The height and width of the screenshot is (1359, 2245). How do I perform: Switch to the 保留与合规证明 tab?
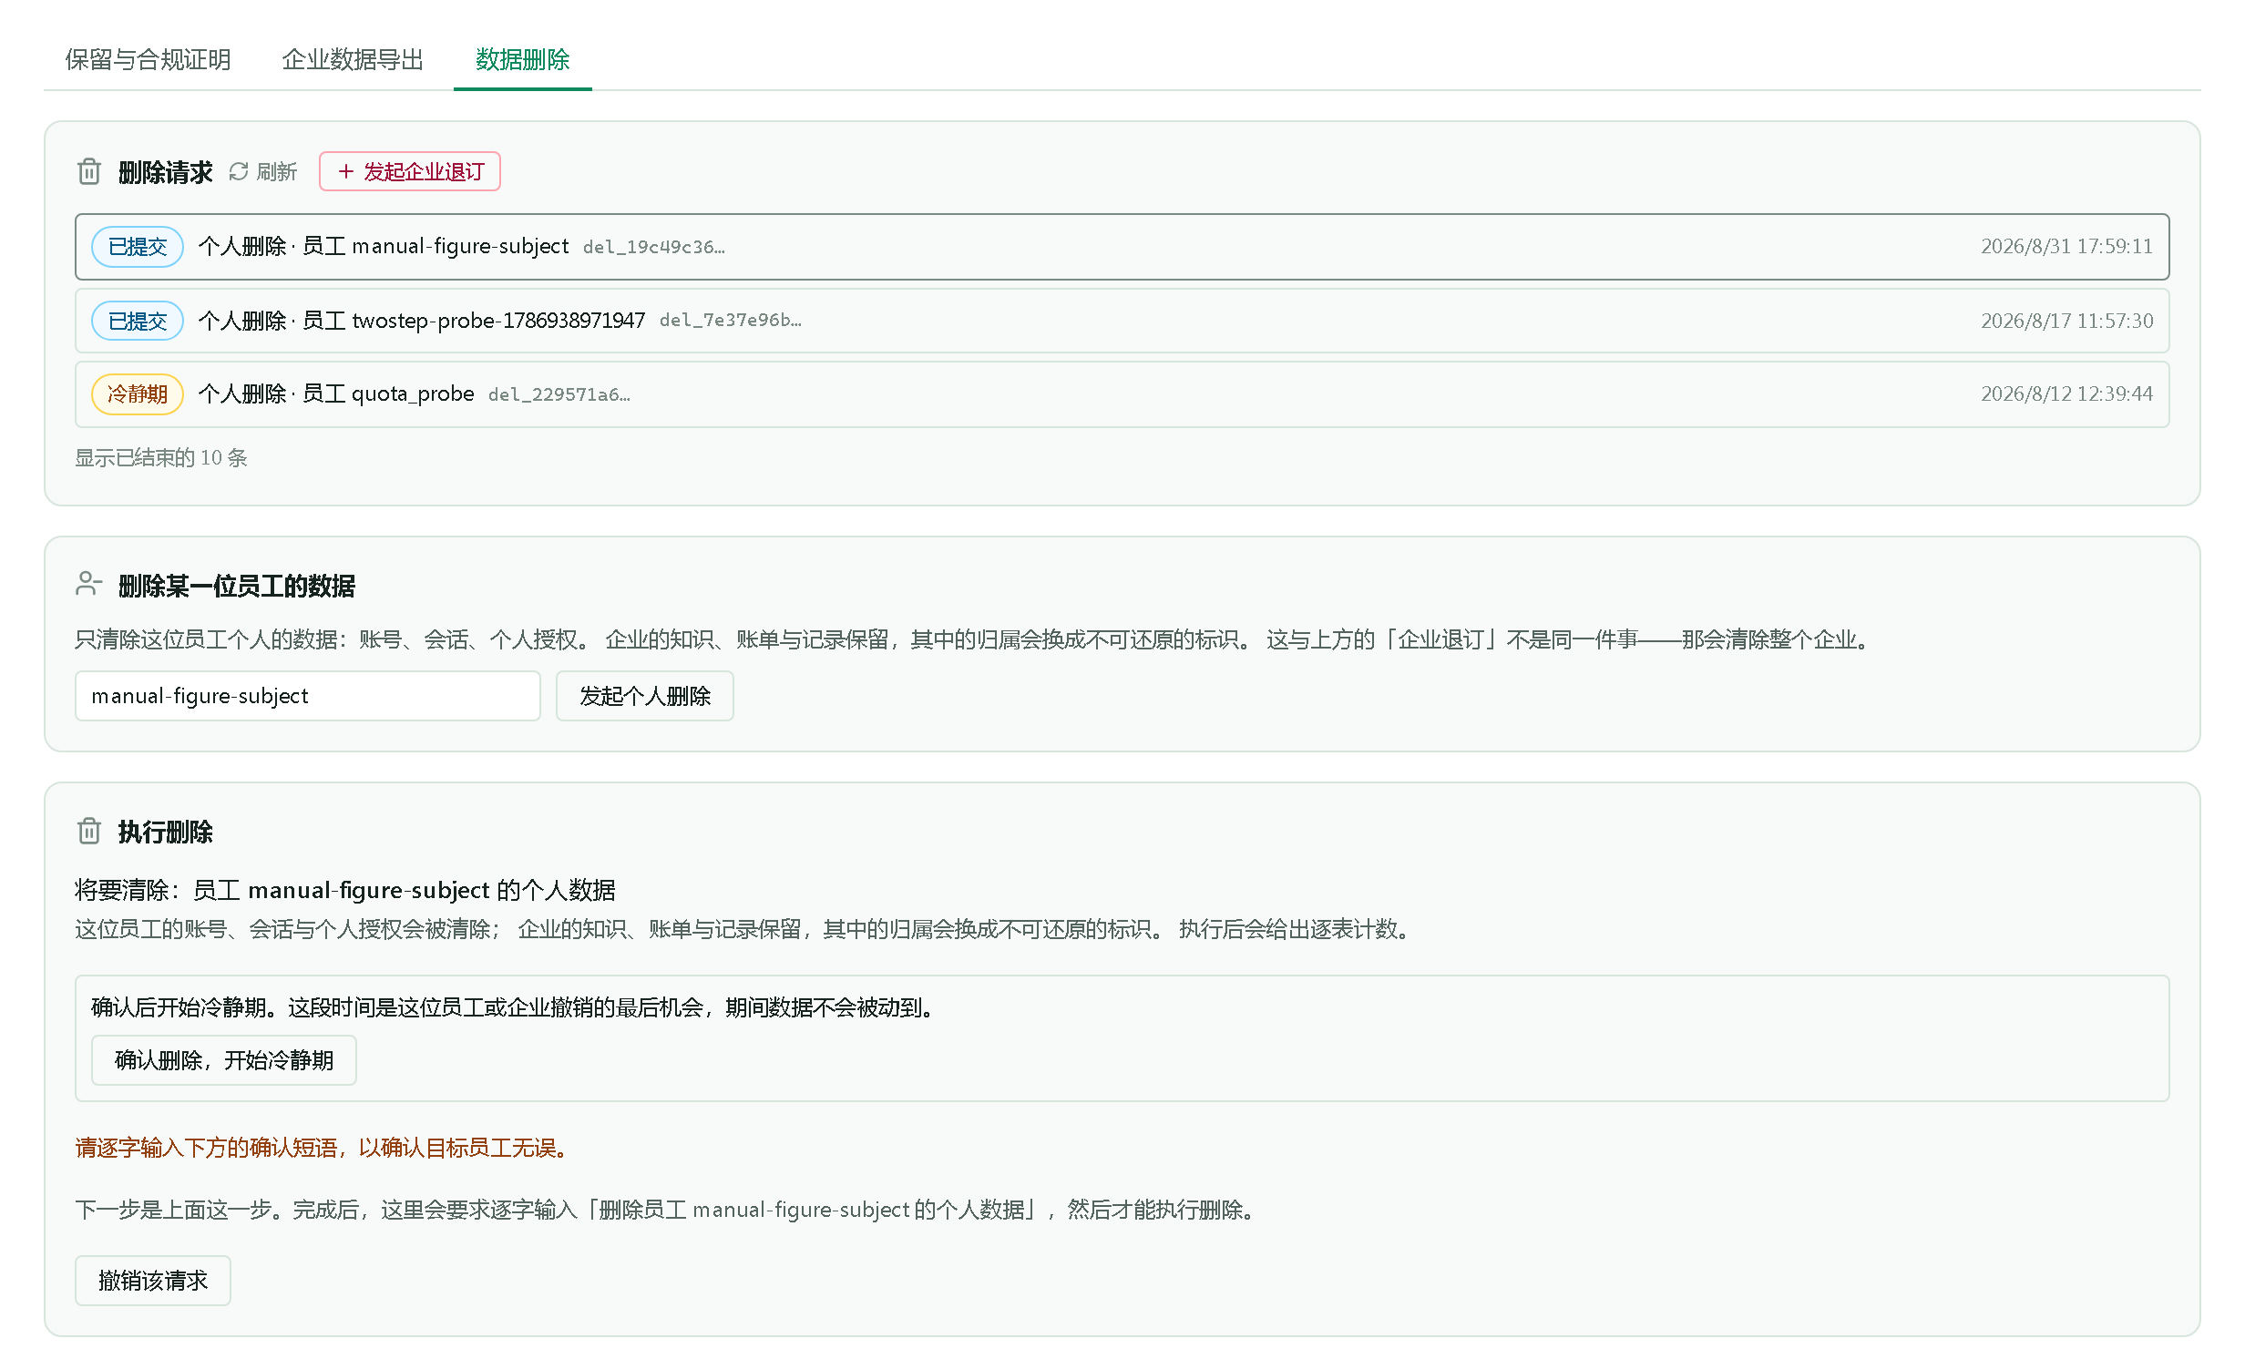(x=148, y=60)
